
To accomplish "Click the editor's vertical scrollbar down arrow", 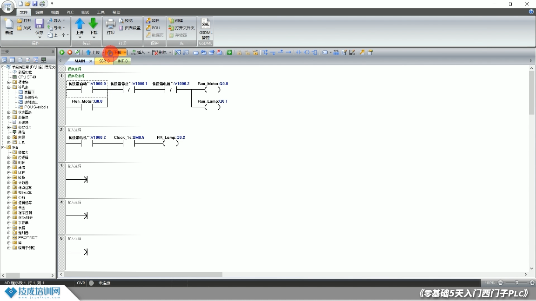I will [x=531, y=268].
